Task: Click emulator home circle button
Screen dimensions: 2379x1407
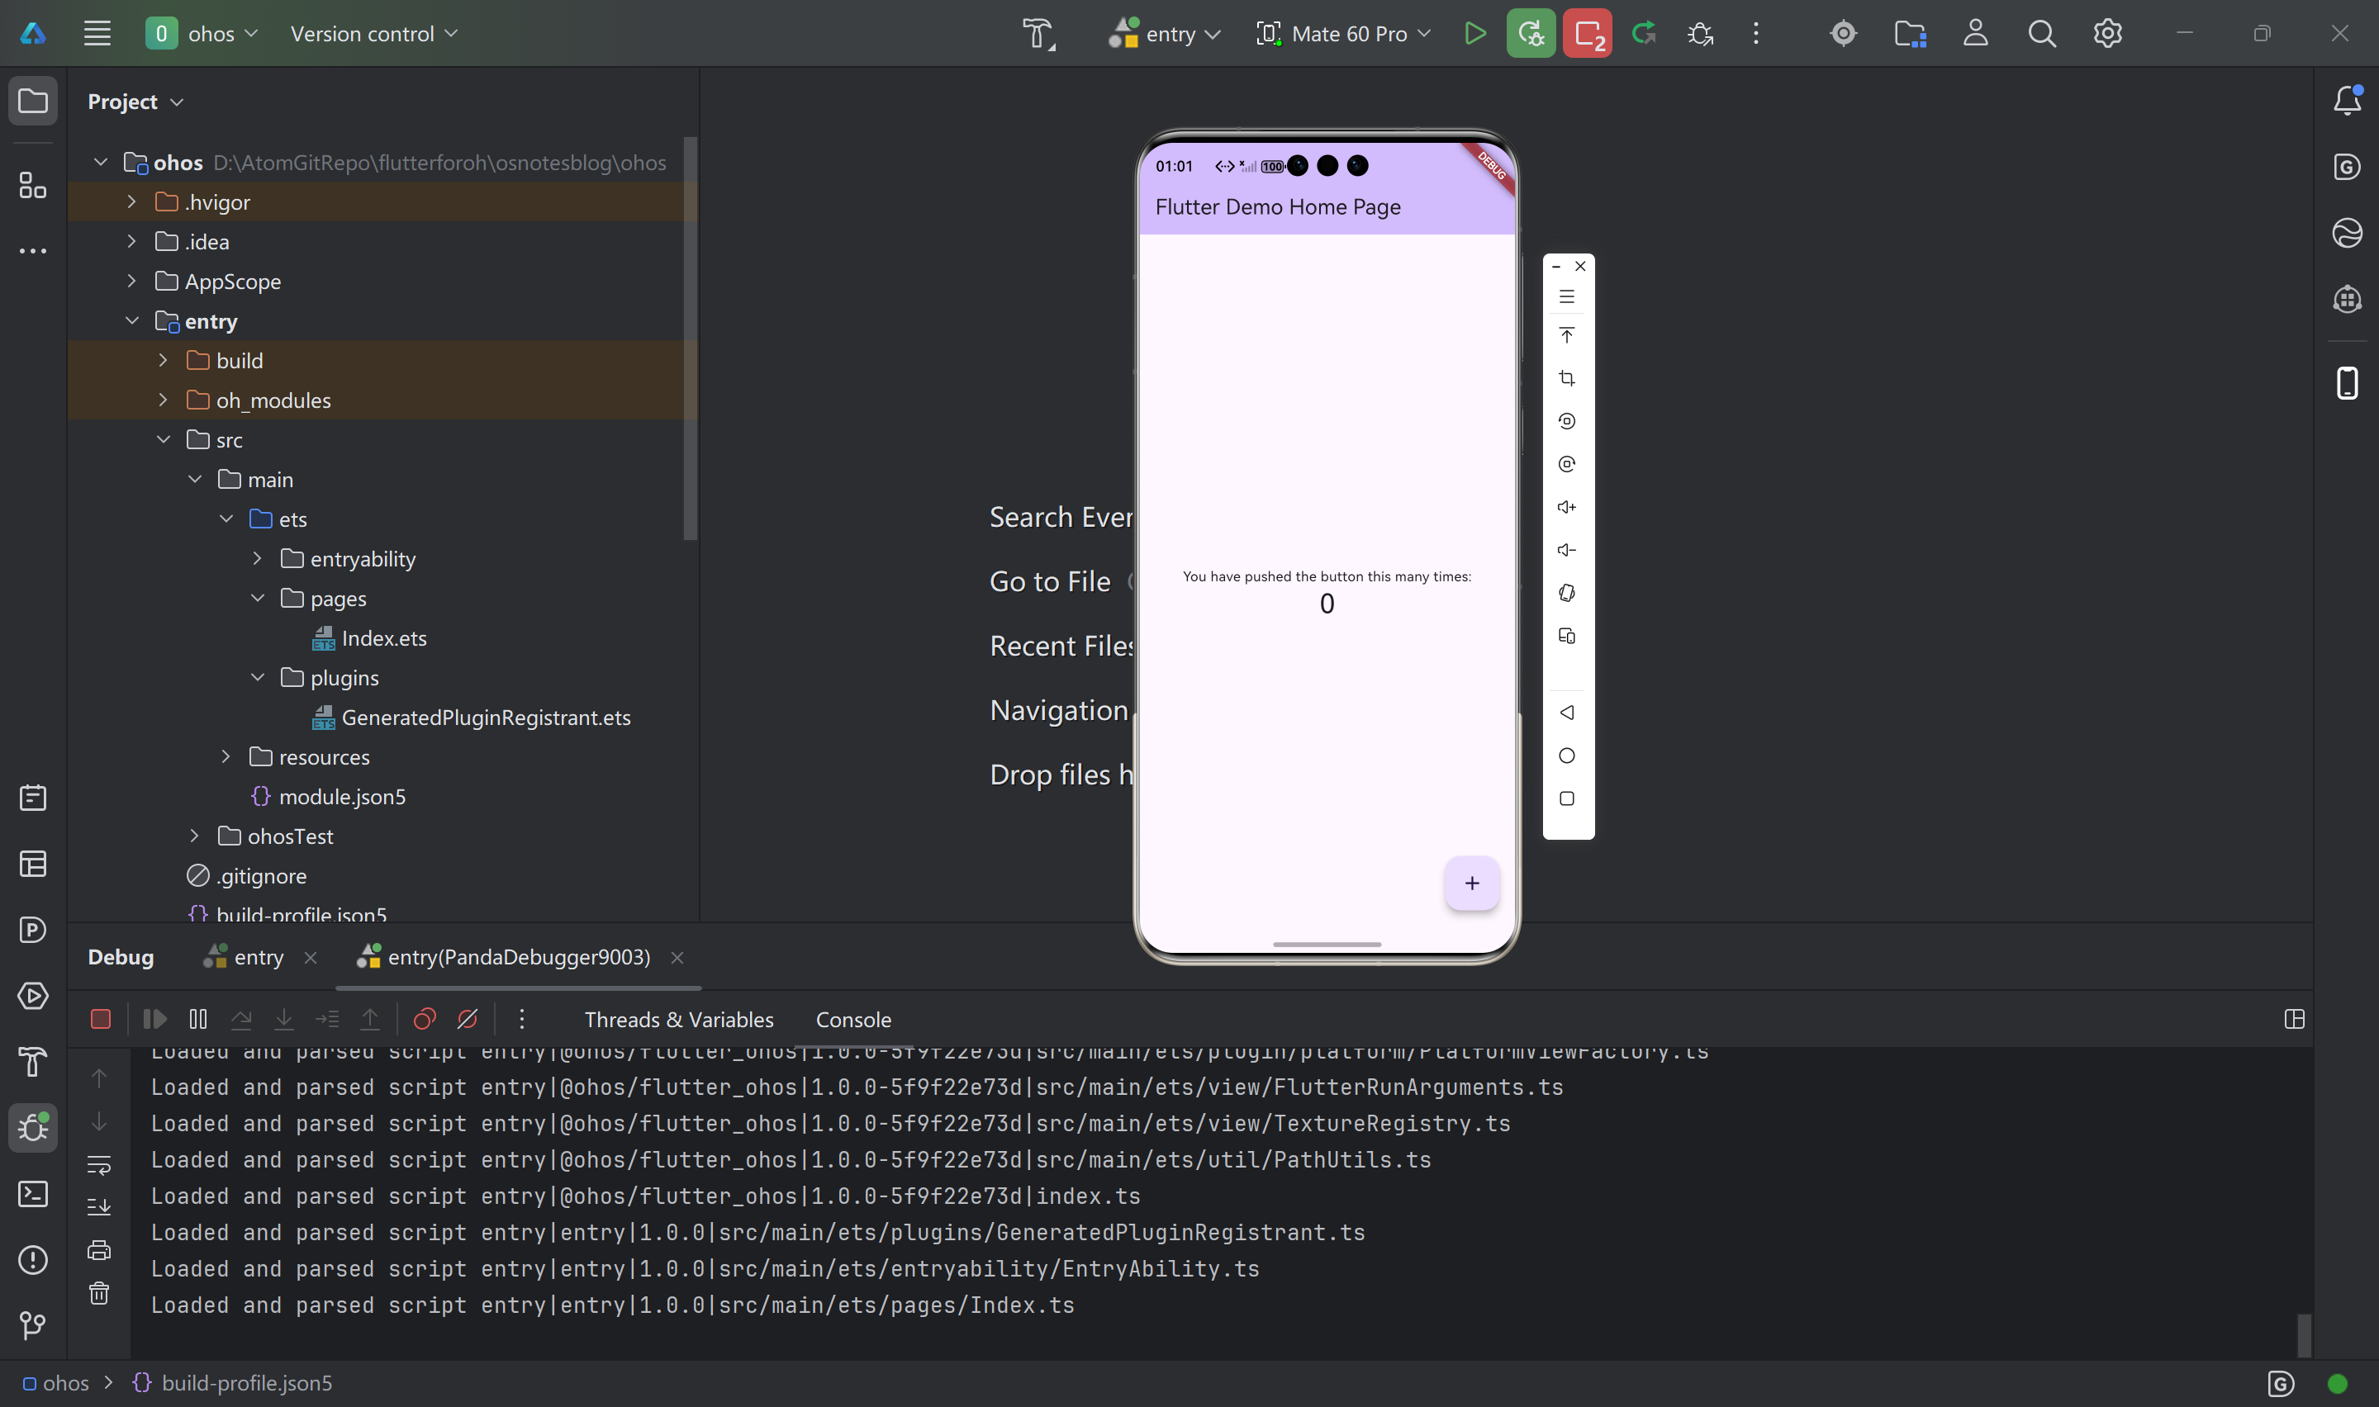Action: (1566, 756)
